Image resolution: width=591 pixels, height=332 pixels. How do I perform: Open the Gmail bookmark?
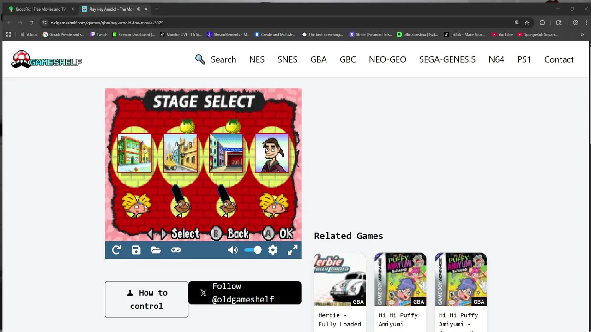[64, 35]
